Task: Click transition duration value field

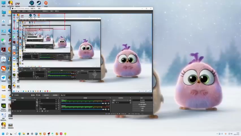Action: (122, 102)
